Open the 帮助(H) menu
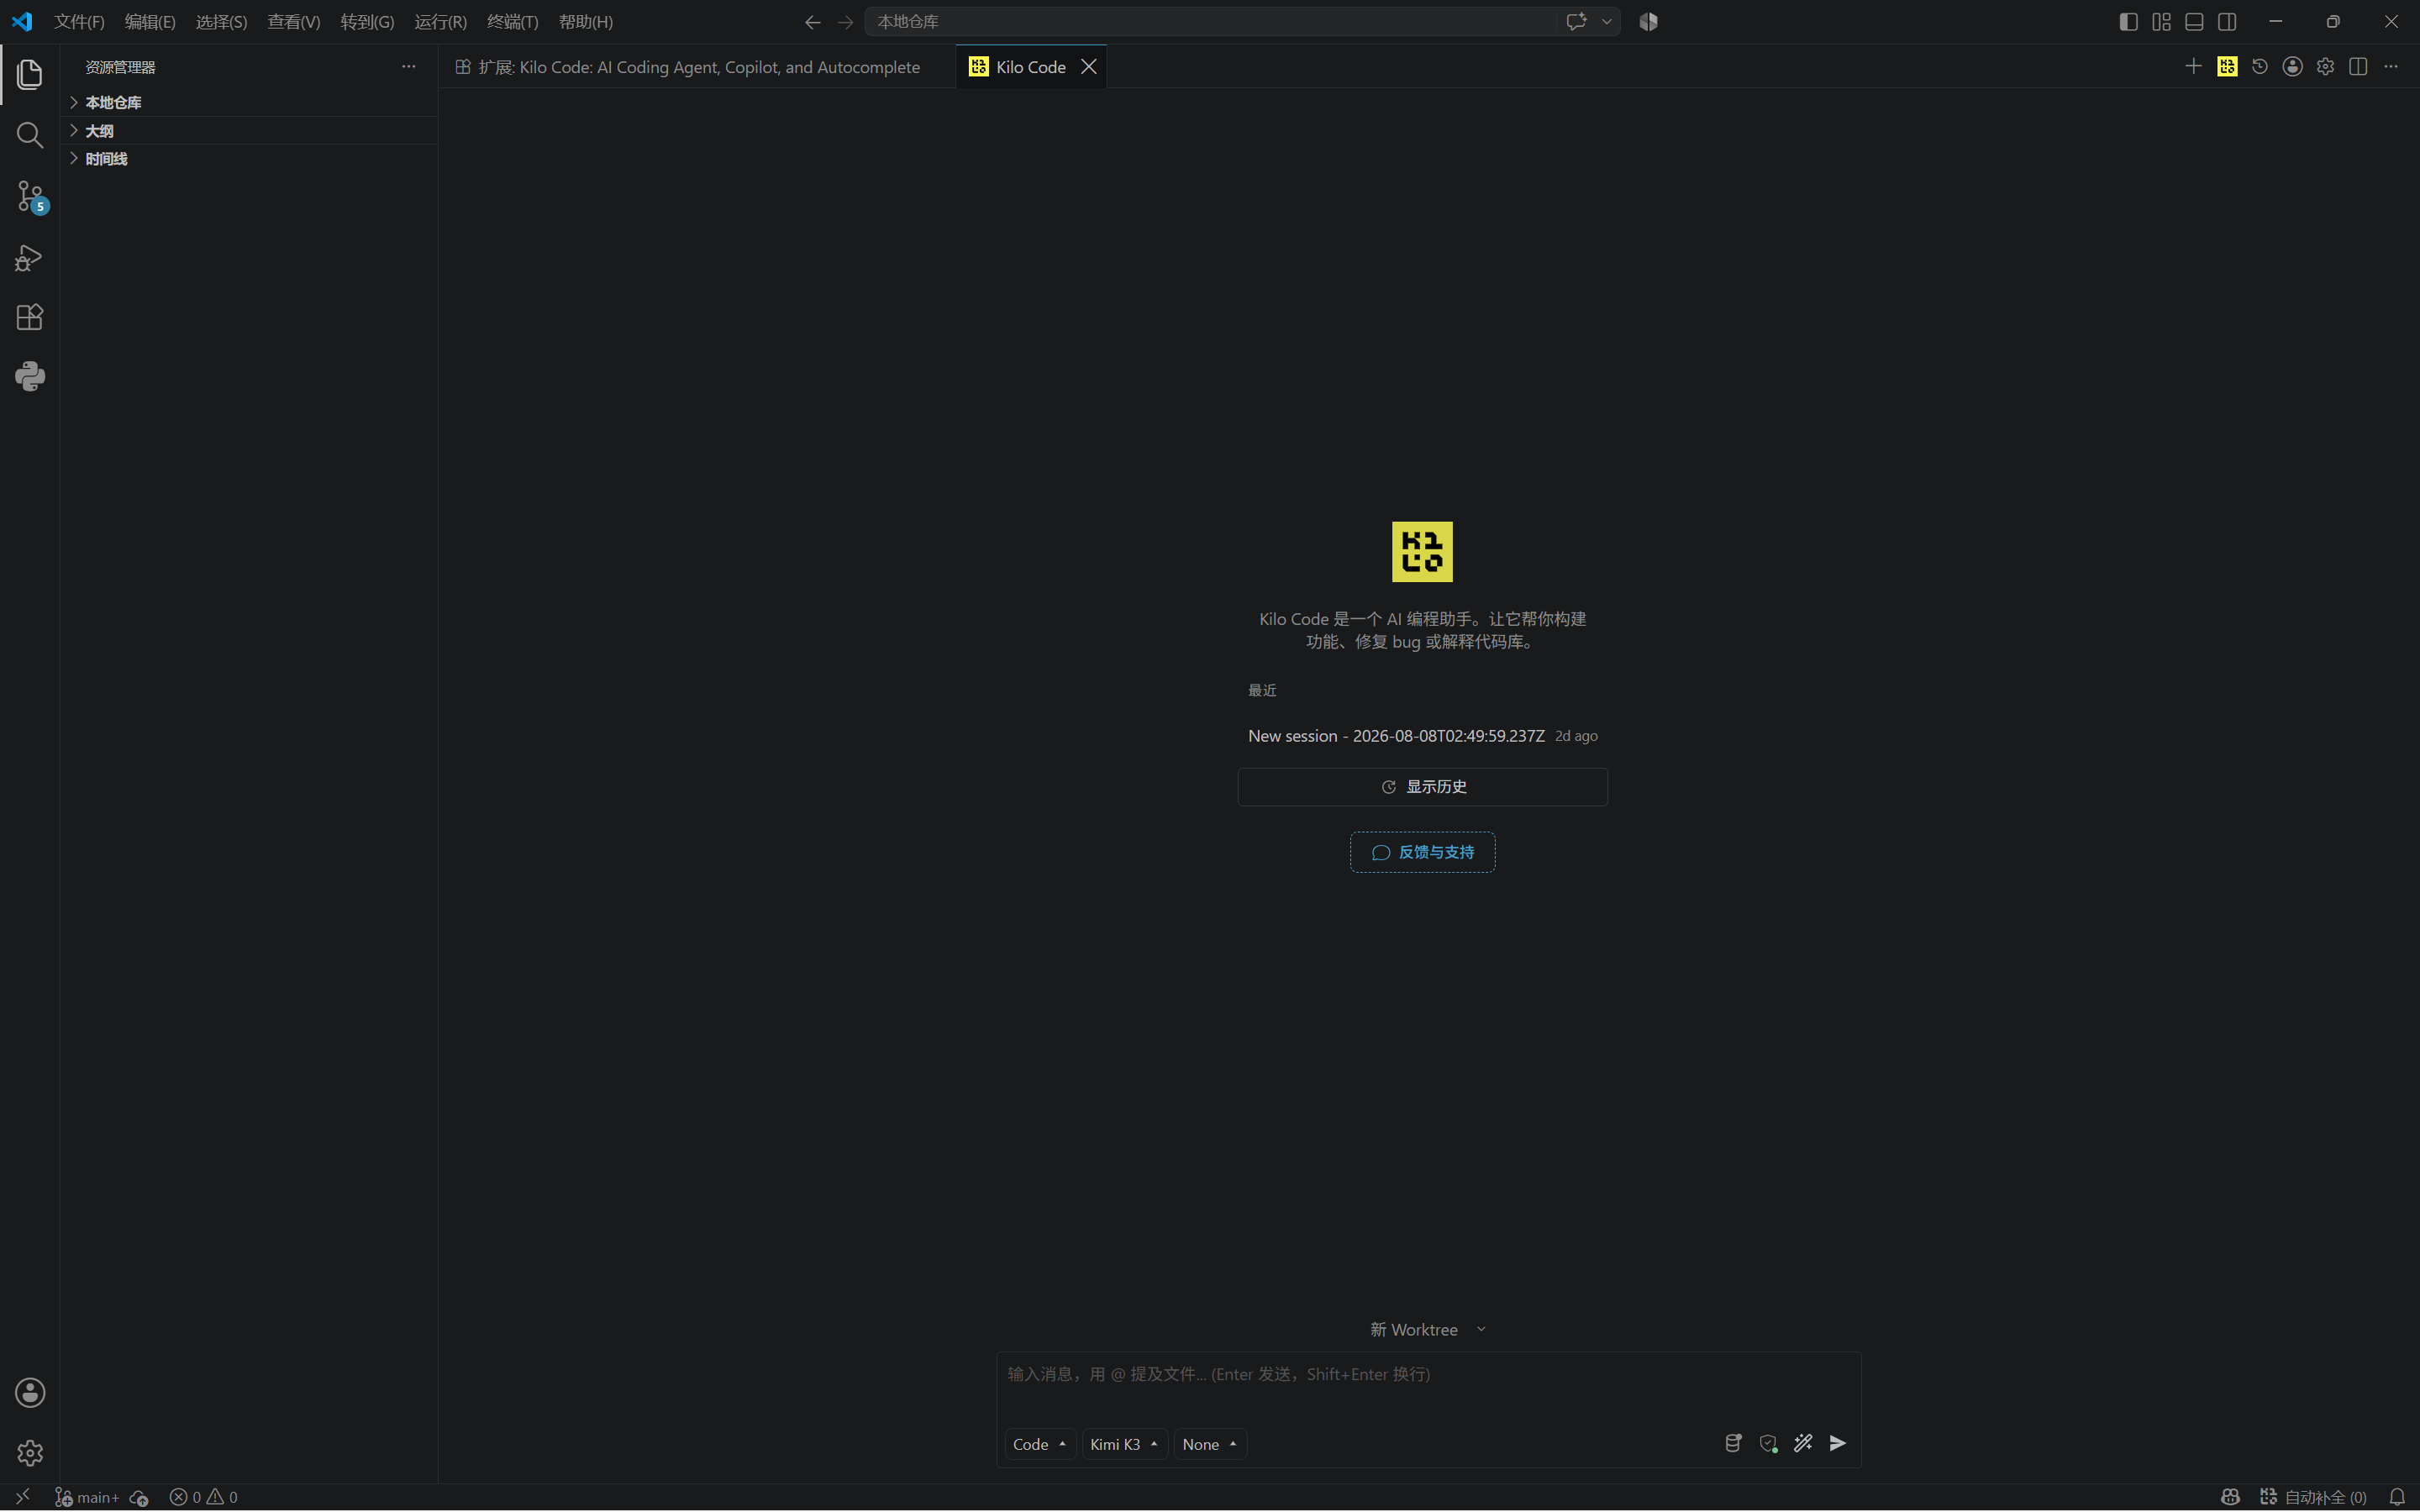This screenshot has width=2420, height=1512. click(x=585, y=21)
